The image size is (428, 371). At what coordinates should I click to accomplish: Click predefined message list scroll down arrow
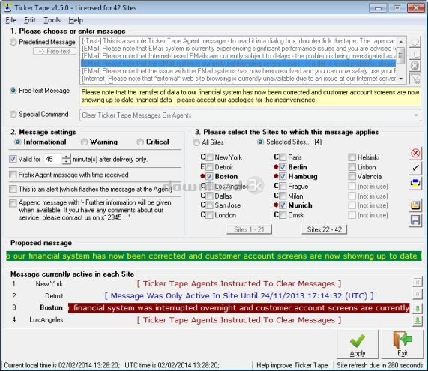pyautogui.click(x=401, y=79)
